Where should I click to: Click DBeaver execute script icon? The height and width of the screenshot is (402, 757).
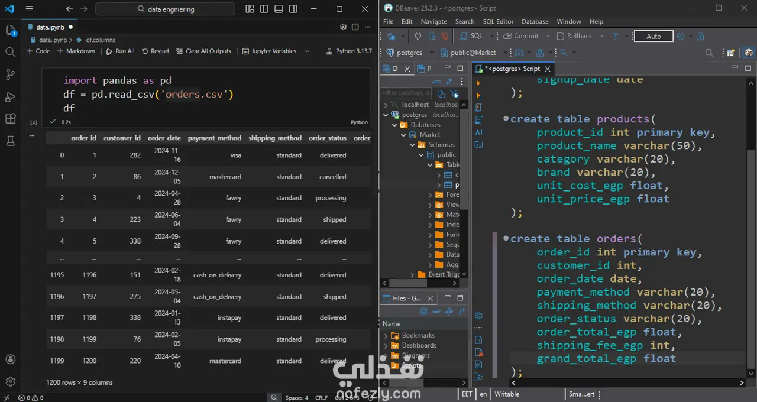pyautogui.click(x=478, y=107)
